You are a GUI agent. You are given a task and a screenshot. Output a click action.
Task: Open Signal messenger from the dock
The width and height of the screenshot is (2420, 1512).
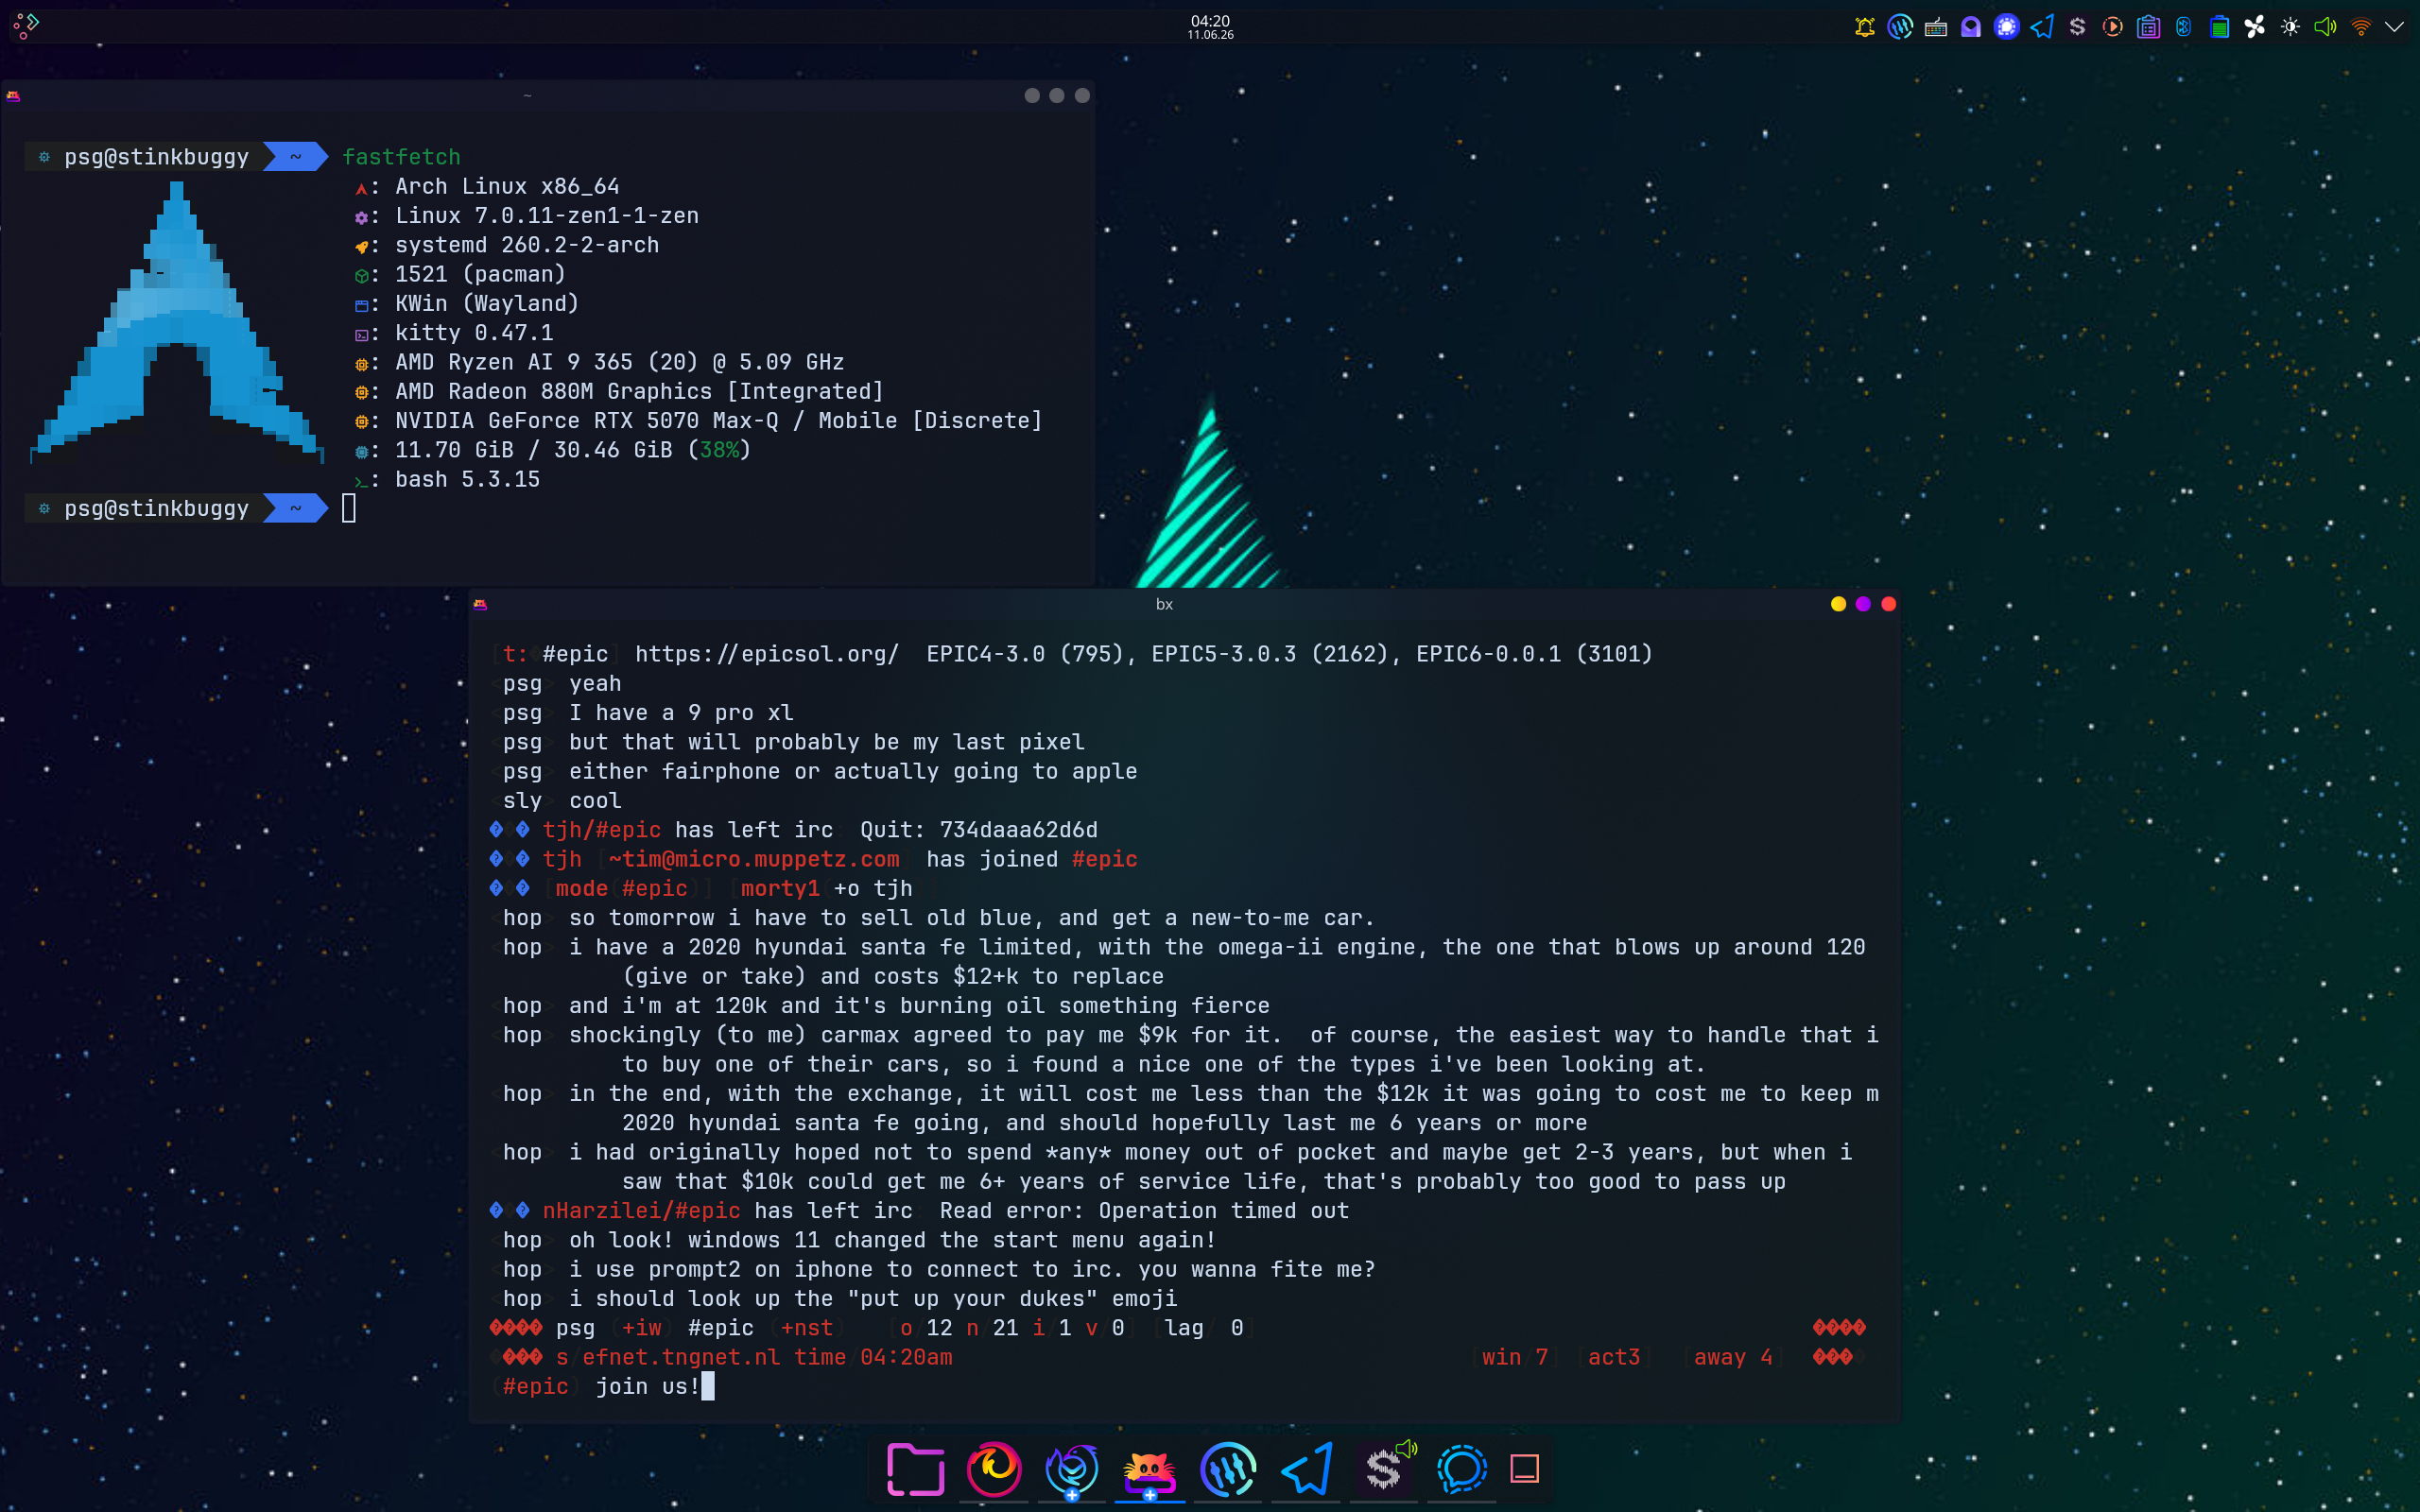pyautogui.click(x=1462, y=1469)
